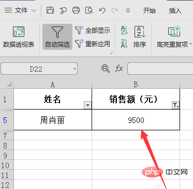This screenshot has width=193, height=189.
Task: Click into the formula bar field
Action: coord(160,69)
